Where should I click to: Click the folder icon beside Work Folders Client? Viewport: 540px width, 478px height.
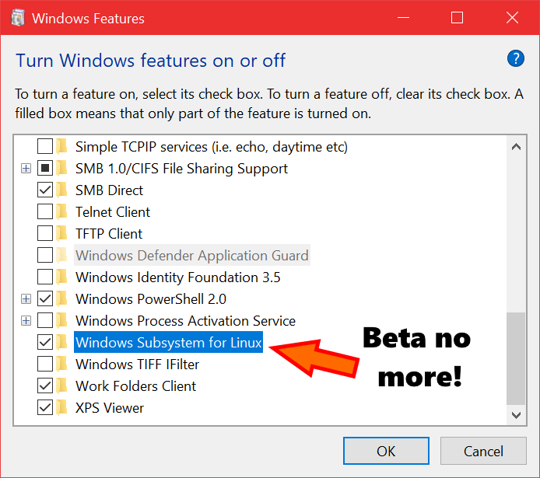[62, 386]
